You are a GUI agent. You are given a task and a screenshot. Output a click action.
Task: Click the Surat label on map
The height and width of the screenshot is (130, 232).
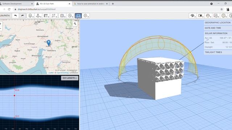[x=46, y=68]
